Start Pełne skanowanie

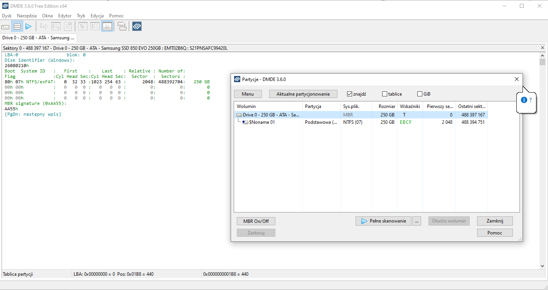coord(383,221)
